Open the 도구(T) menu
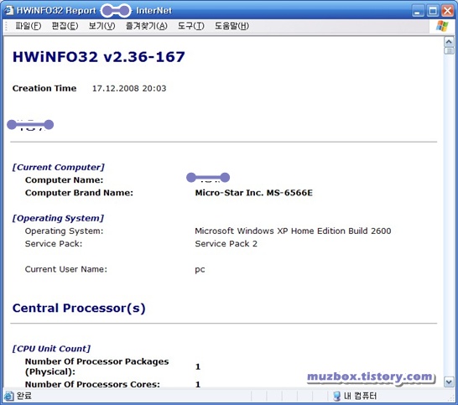This screenshot has width=458, height=405. [x=191, y=26]
